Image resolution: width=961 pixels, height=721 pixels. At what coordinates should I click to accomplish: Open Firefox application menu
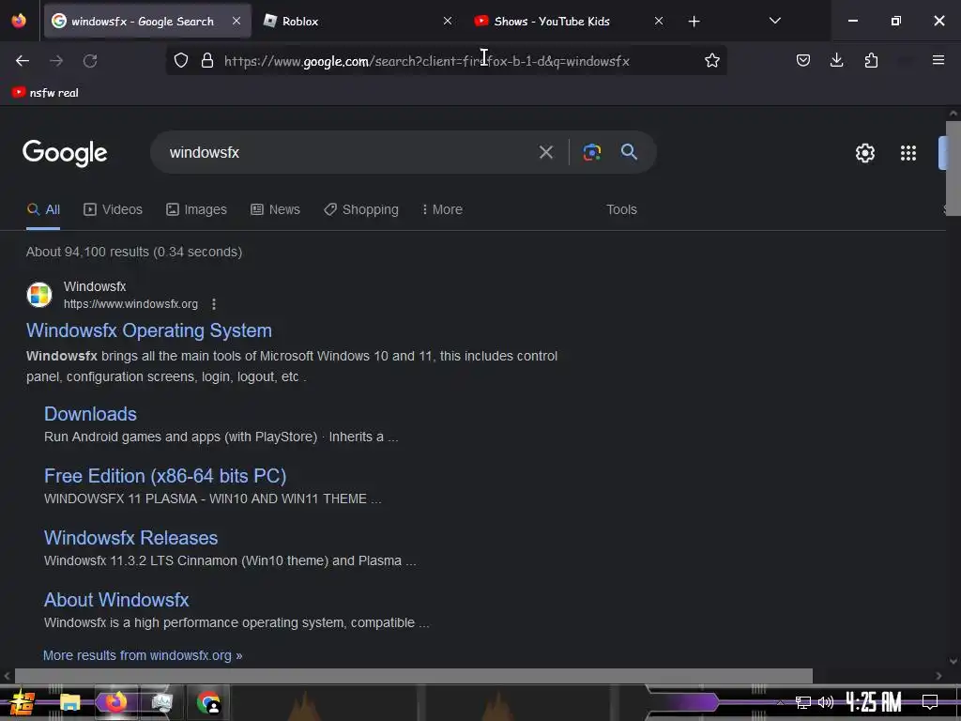(938, 60)
